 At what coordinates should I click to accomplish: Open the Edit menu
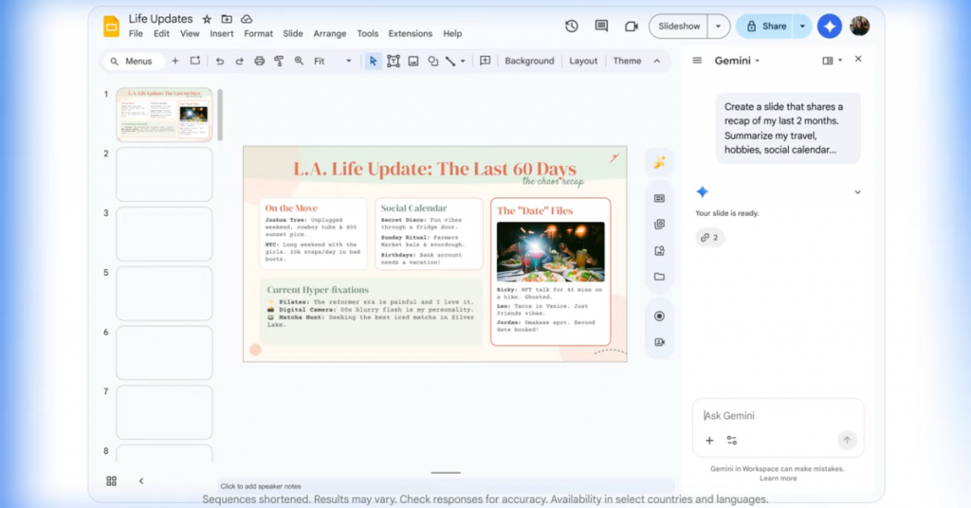[161, 33]
